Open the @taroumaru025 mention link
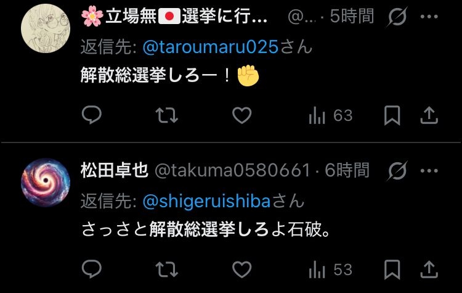This screenshot has width=462, height=293. [x=211, y=47]
